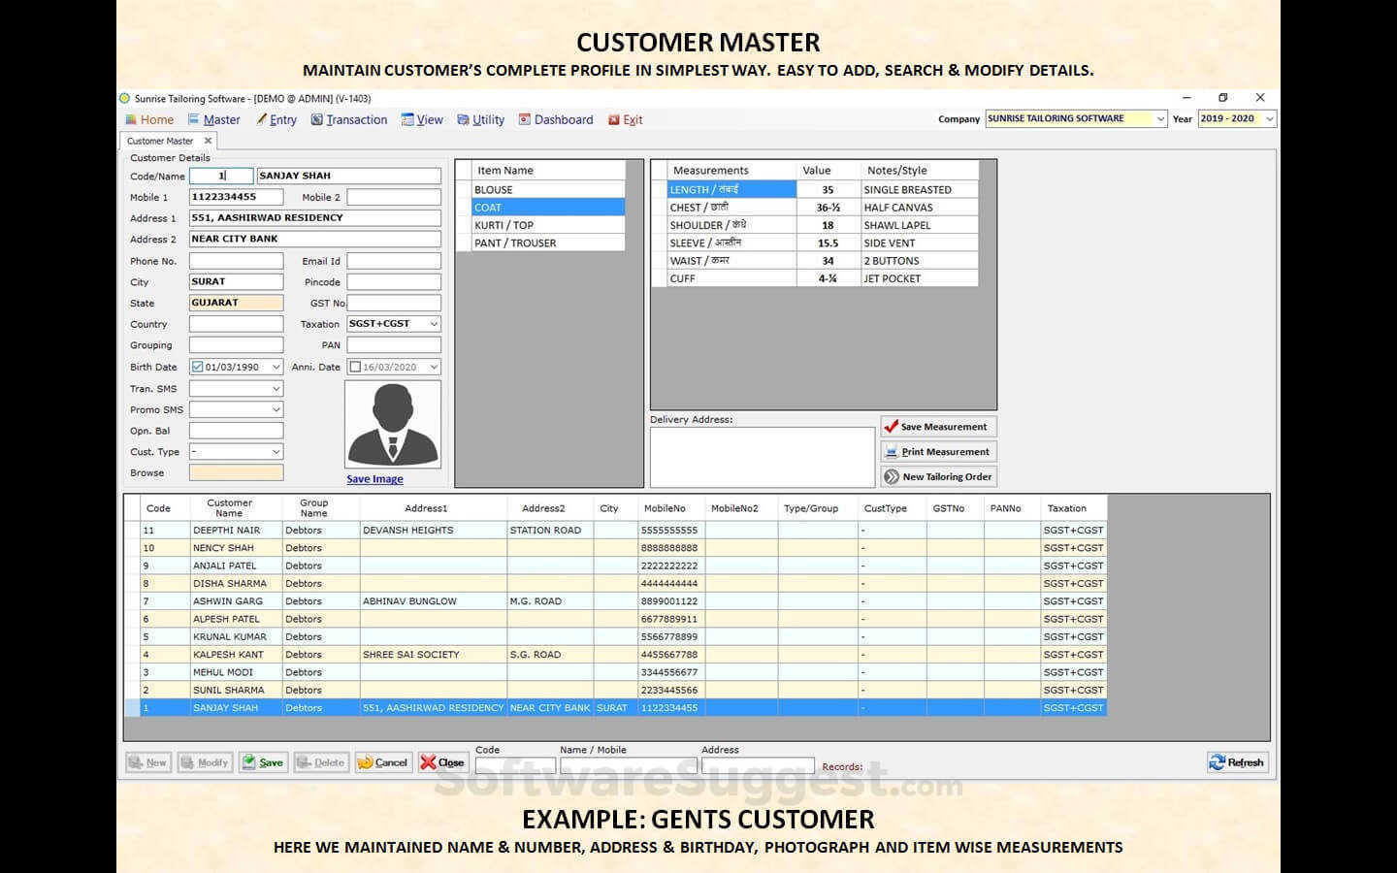Click the Save Image link
Screen dimensions: 1397x873
[374, 479]
